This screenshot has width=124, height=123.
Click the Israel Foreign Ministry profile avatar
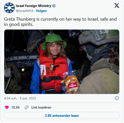pos(9,8)
